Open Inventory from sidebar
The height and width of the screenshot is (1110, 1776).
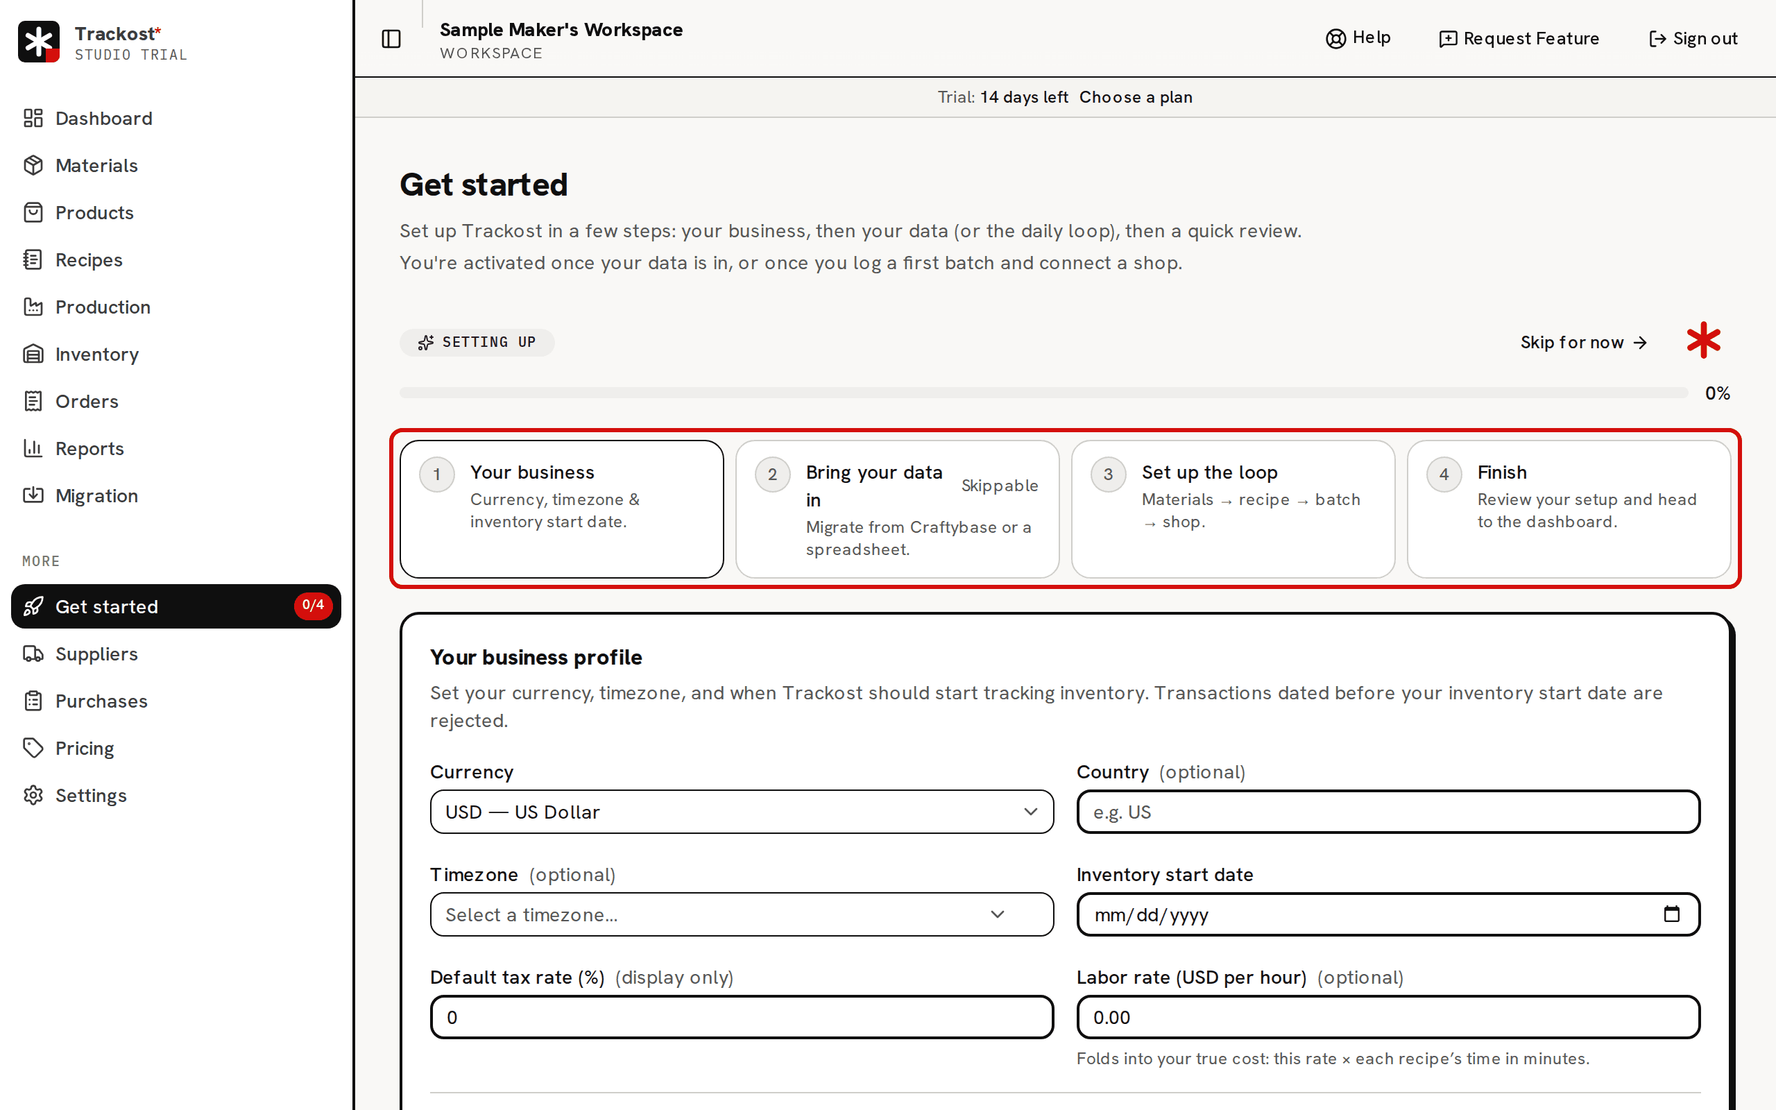coord(176,354)
